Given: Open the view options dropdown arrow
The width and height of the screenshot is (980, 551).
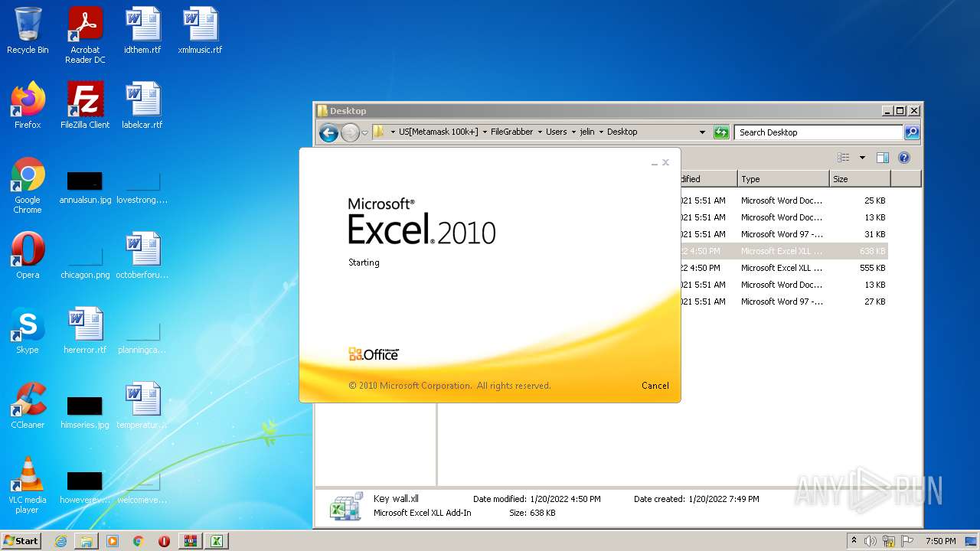Looking at the screenshot, I should pyautogui.click(x=862, y=158).
